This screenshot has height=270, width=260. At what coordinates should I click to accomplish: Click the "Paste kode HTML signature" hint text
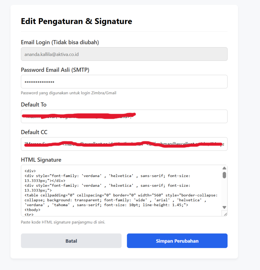point(63,222)
